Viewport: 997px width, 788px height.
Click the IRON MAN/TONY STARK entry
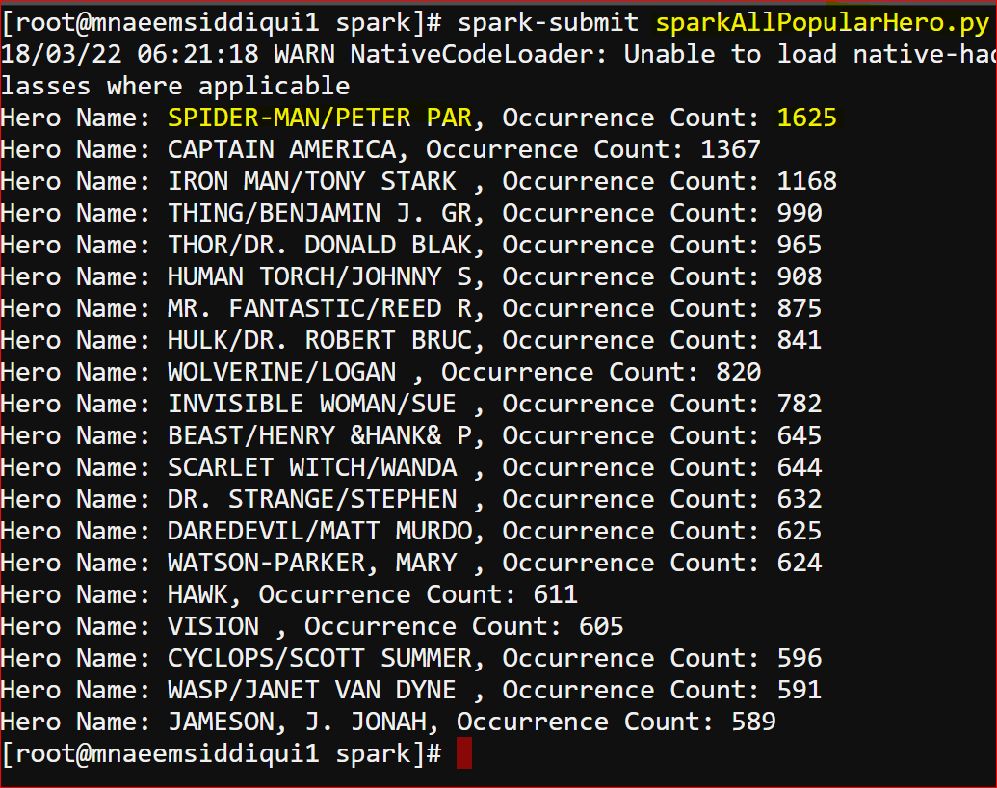pyautogui.click(x=312, y=181)
